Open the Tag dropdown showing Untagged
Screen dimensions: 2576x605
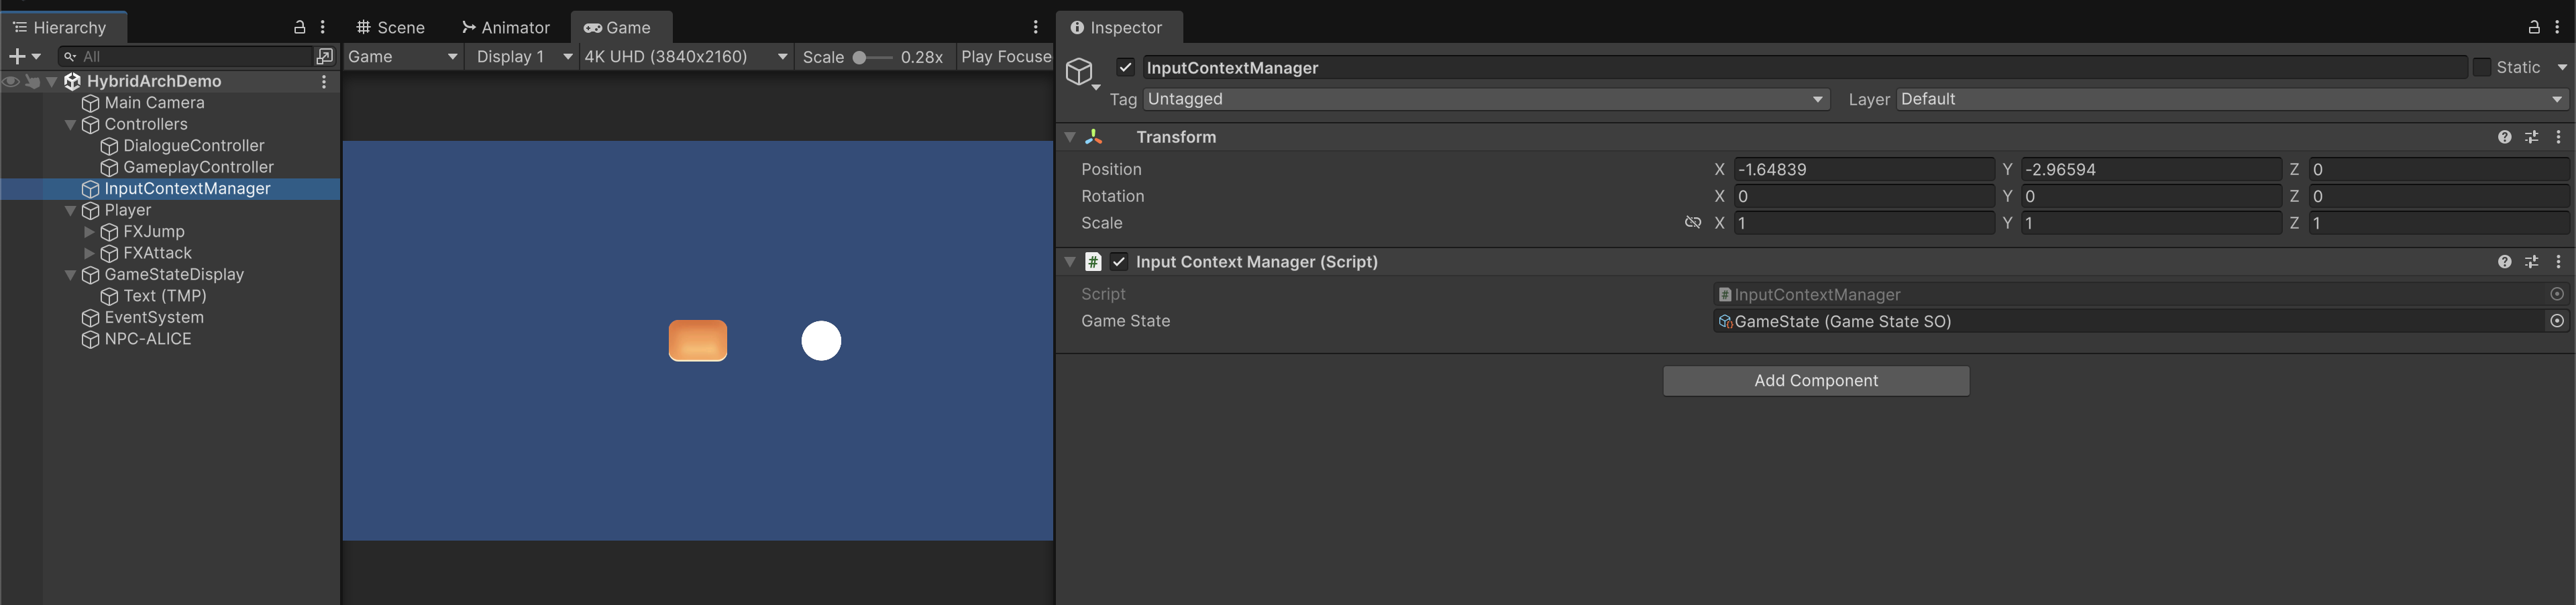[1486, 99]
